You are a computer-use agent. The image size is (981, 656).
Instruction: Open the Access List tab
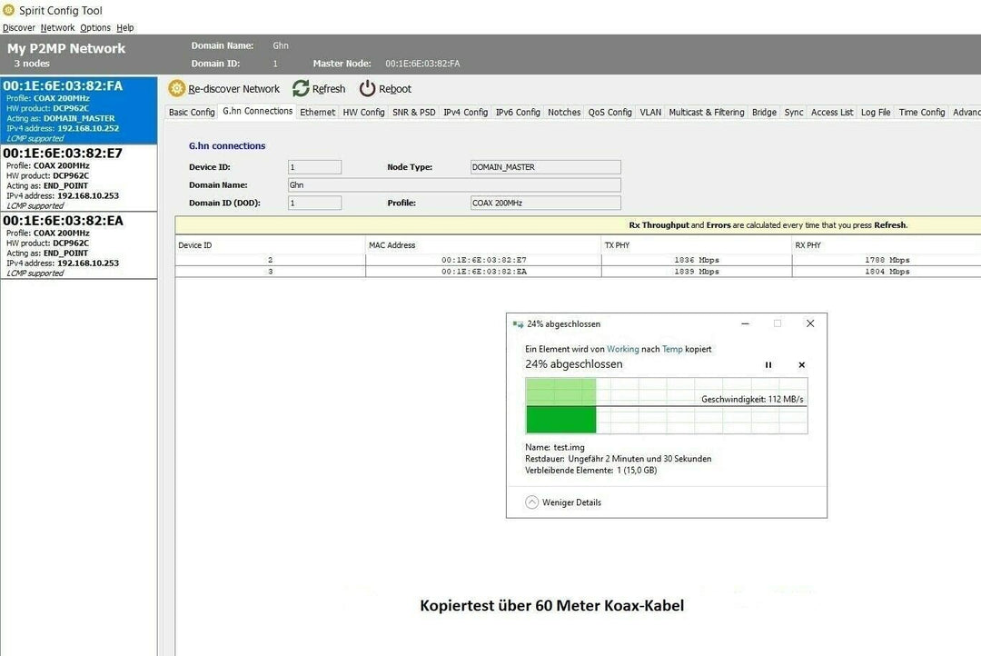[831, 112]
